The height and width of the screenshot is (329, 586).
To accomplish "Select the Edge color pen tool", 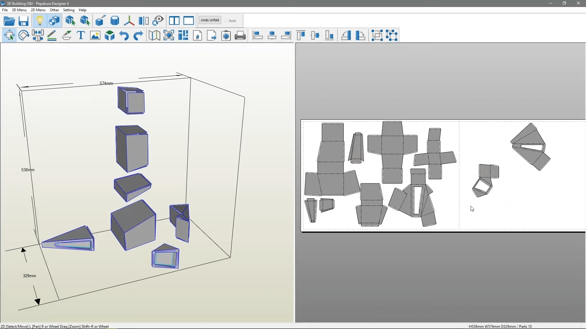I will pos(67,35).
